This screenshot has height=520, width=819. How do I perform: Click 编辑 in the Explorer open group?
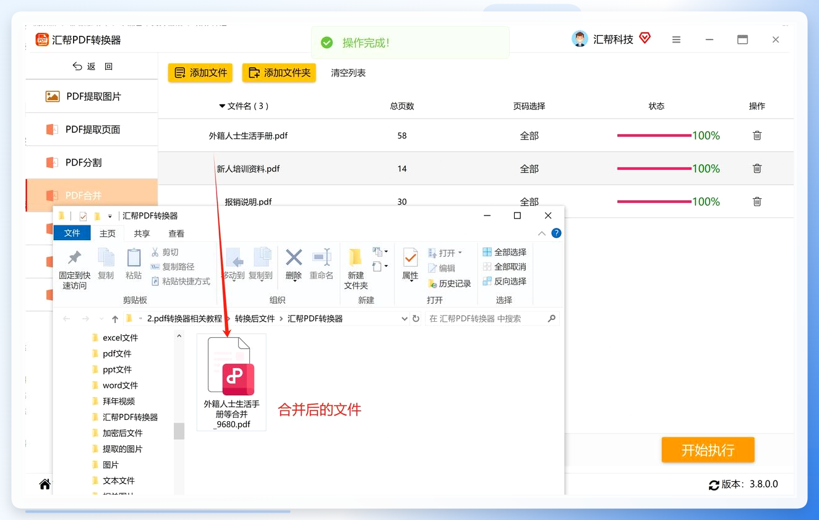click(x=442, y=268)
